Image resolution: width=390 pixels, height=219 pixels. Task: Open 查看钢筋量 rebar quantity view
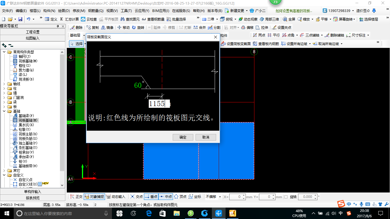tap(153, 19)
